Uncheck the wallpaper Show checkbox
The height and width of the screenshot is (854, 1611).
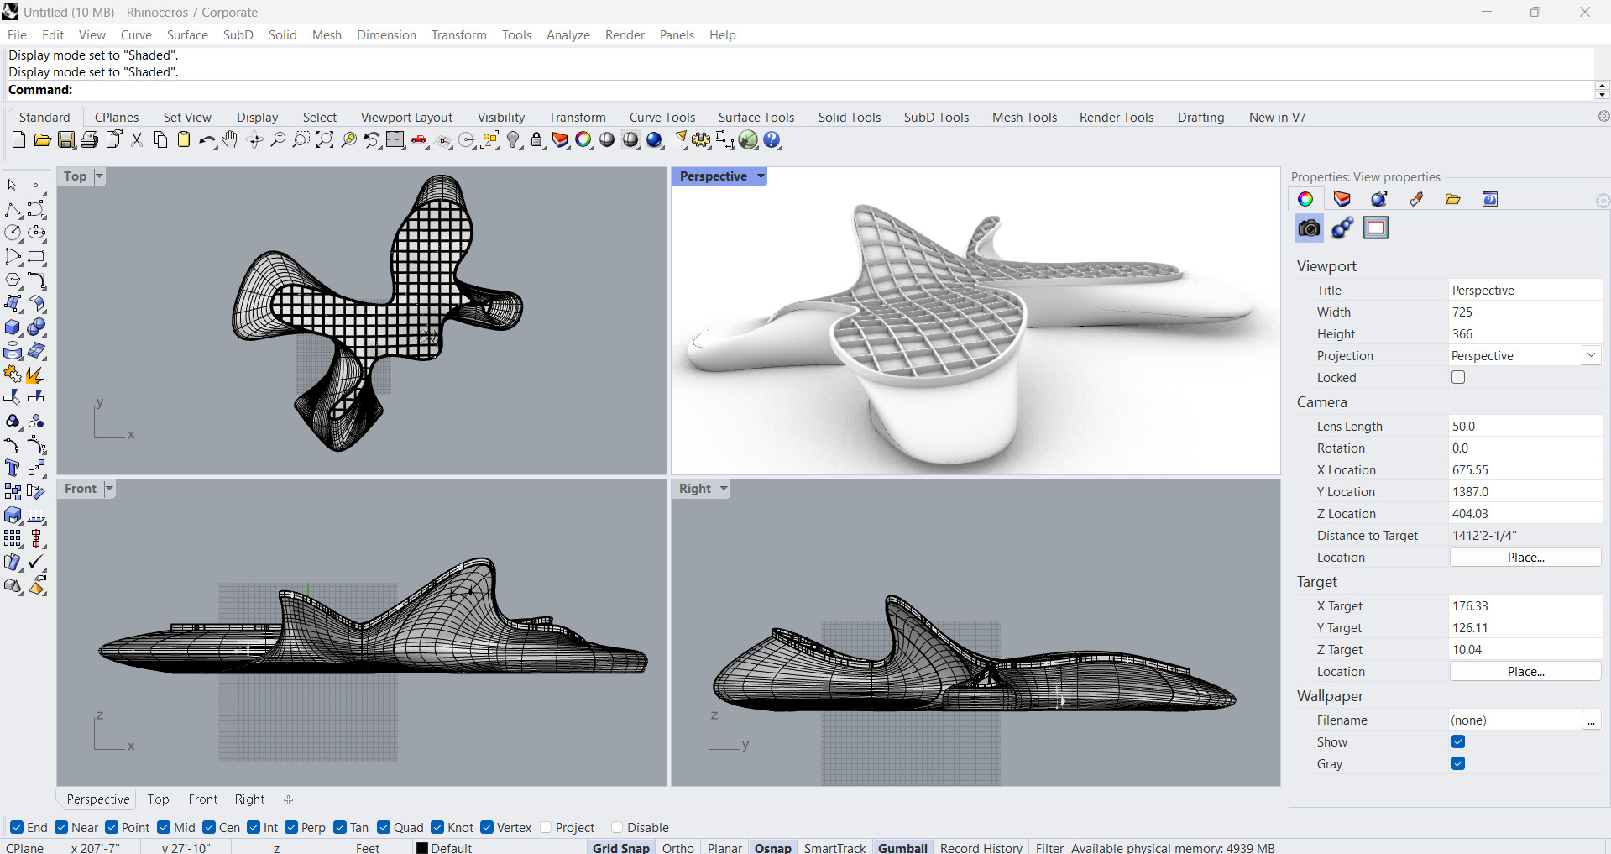point(1458,741)
